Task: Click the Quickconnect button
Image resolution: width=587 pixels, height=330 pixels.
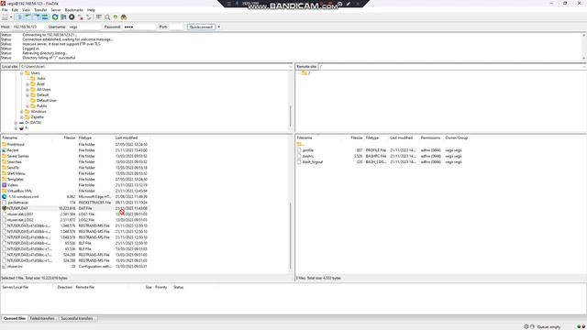Action: coord(201,27)
